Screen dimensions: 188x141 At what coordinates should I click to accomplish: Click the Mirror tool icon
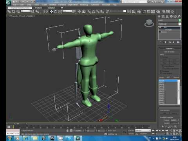coord(129,12)
